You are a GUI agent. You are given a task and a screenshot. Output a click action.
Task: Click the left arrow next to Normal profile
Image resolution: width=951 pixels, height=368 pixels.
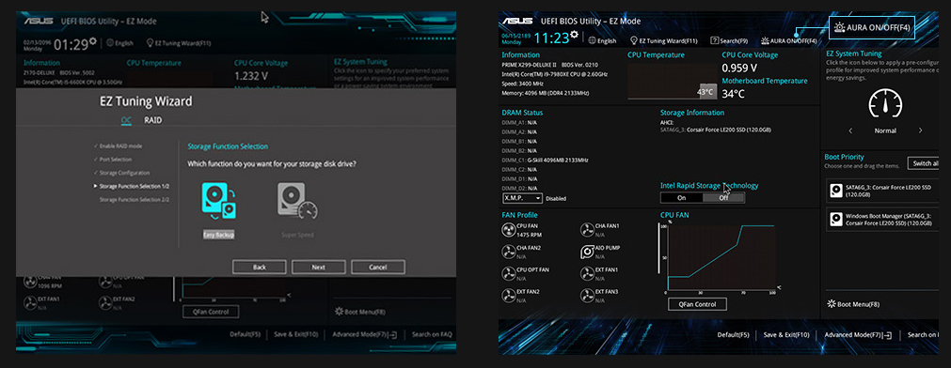coord(850,130)
